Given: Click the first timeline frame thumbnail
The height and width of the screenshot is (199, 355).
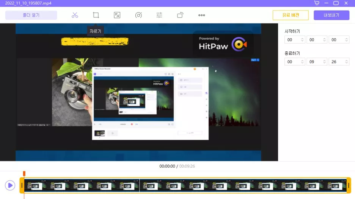Looking at the screenshot, I should point(36,185).
